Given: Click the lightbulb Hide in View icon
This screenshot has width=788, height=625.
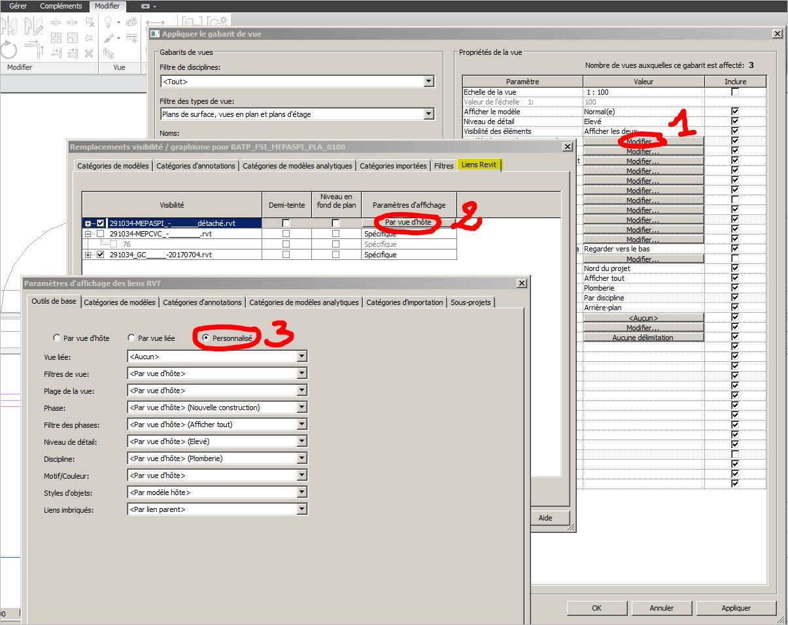Looking at the screenshot, I should click(x=109, y=24).
